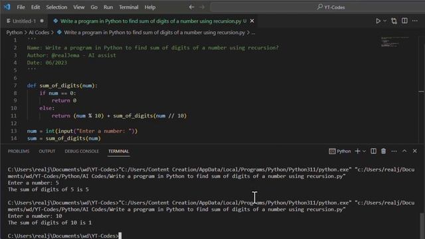This screenshot has height=239, width=425.
Task: Click the 'return 0' code line
Action: tap(64, 100)
